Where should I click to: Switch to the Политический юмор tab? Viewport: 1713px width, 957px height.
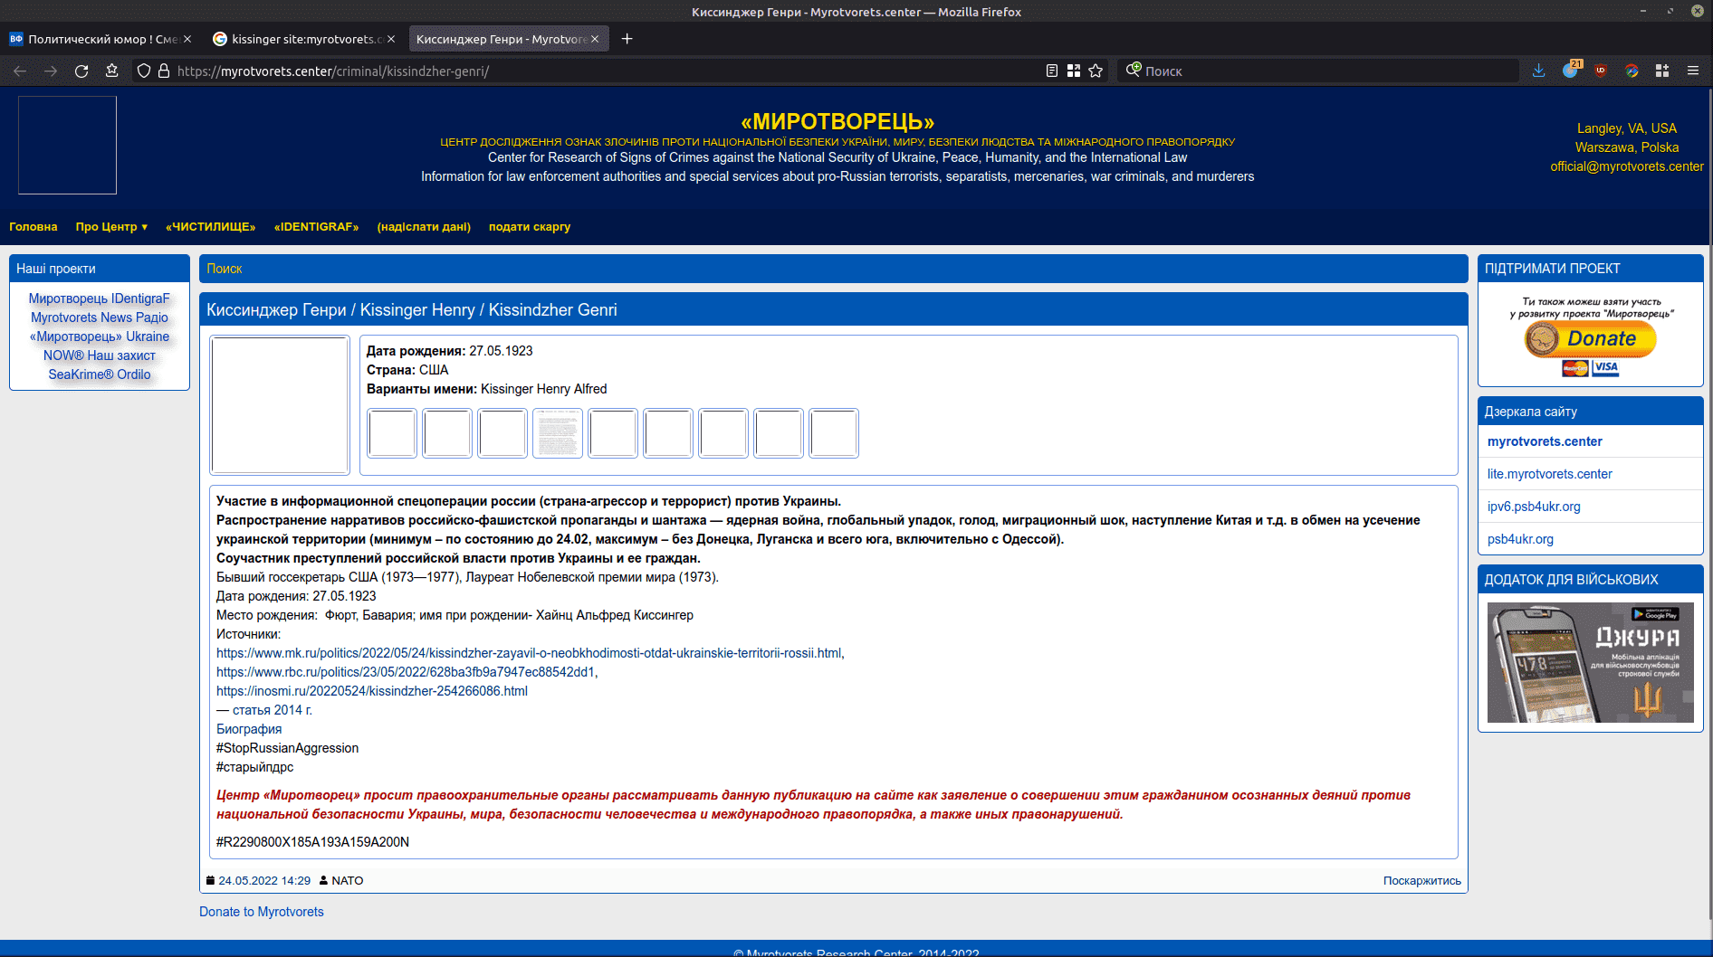(100, 39)
